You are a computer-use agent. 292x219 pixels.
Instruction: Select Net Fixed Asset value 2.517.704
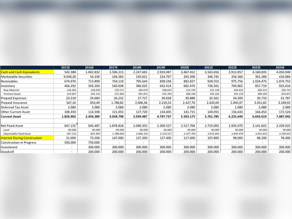click(188, 126)
